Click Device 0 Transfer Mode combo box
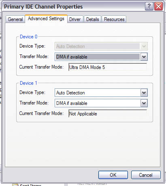This screenshot has height=186, width=166. tap(101, 57)
